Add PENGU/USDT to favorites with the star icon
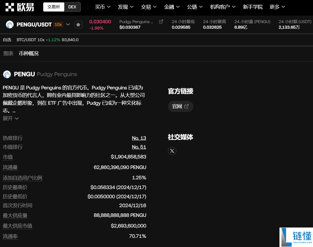The height and width of the screenshot is (247, 313). pyautogui.click(x=78, y=25)
